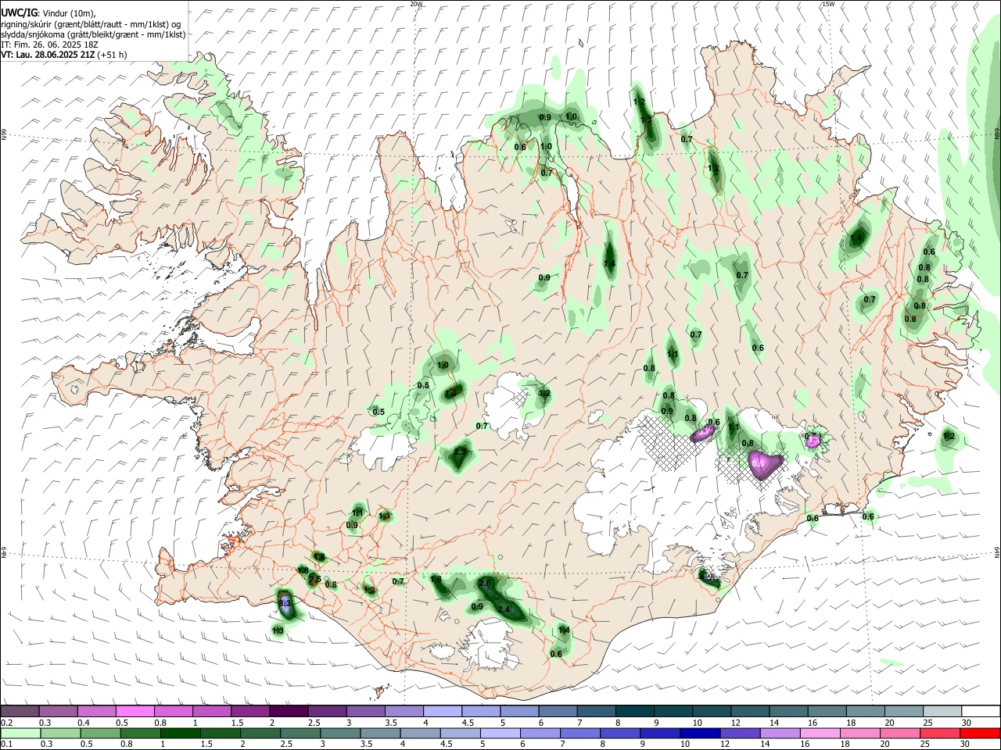Image resolution: width=1001 pixels, height=750 pixels.
Task: Click the medium green 0.5 rain swatch
Action: 100,734
